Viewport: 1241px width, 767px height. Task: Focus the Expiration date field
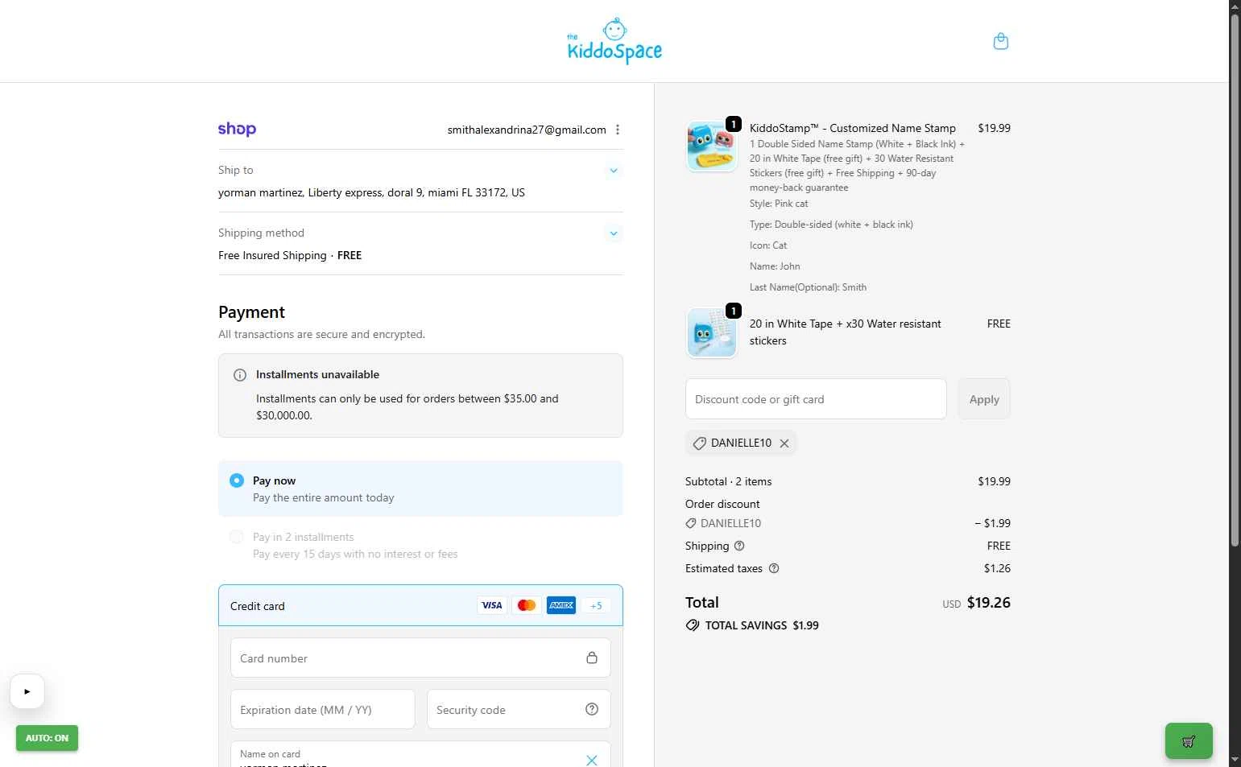[x=323, y=709]
